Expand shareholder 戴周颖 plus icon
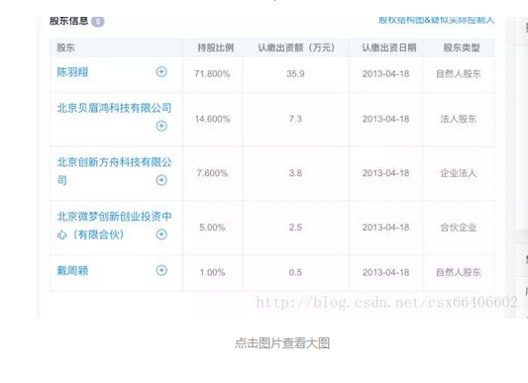The width and height of the screenshot is (528, 383). tap(161, 270)
